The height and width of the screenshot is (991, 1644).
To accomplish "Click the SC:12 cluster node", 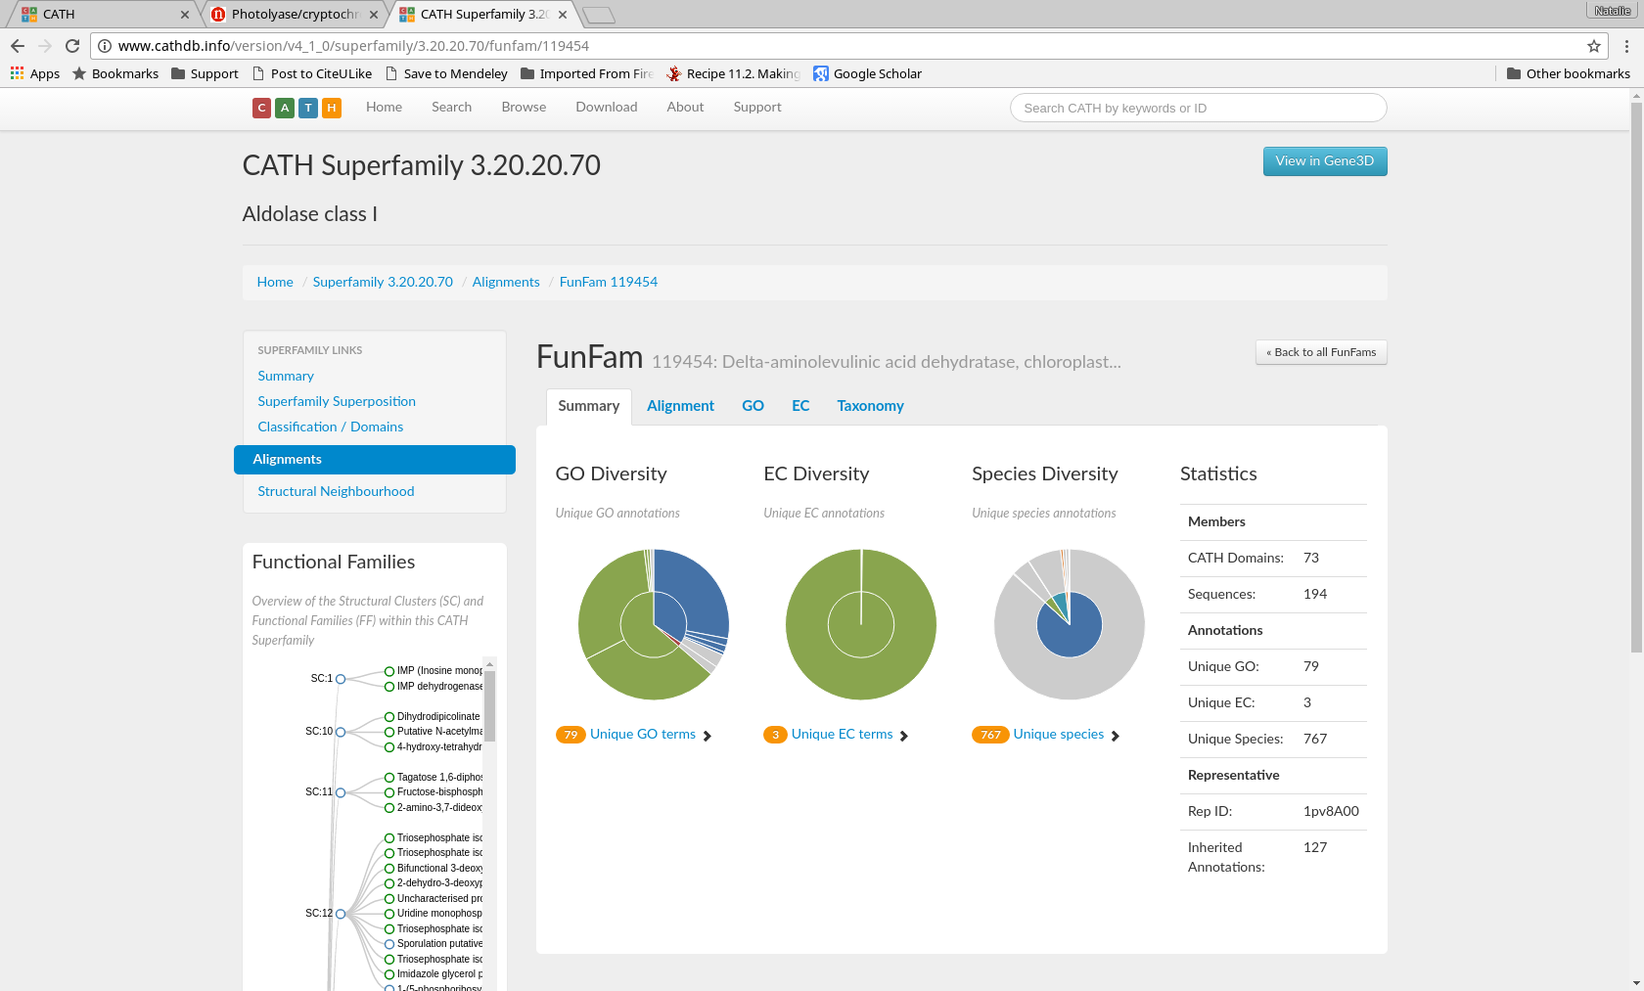I will click(341, 914).
